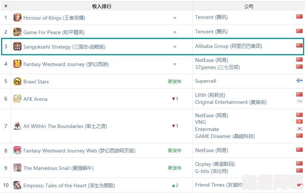
Task: Click the Empress: Tales of the Heart icon
Action: click(17, 185)
